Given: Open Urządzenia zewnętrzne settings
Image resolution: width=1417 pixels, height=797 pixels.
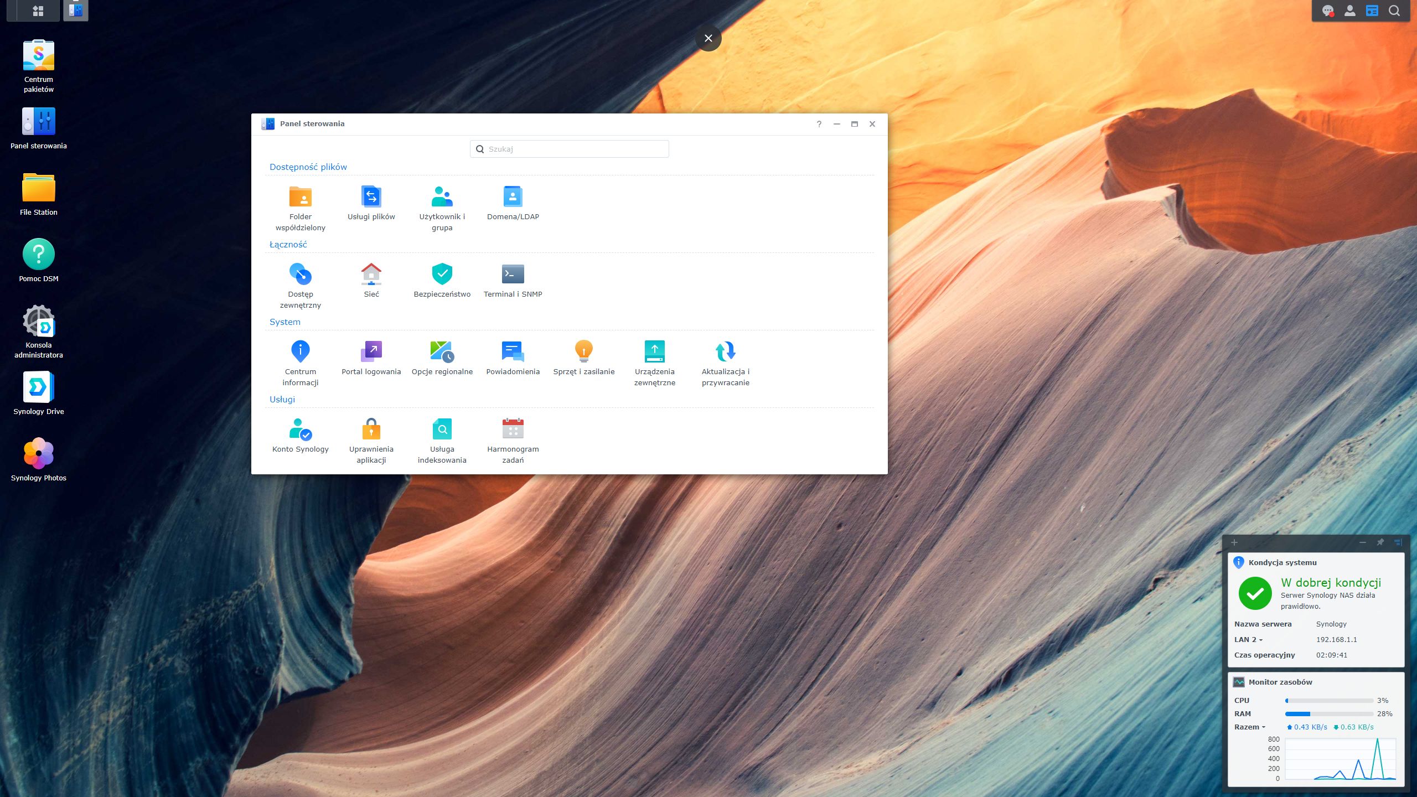Looking at the screenshot, I should click(655, 363).
